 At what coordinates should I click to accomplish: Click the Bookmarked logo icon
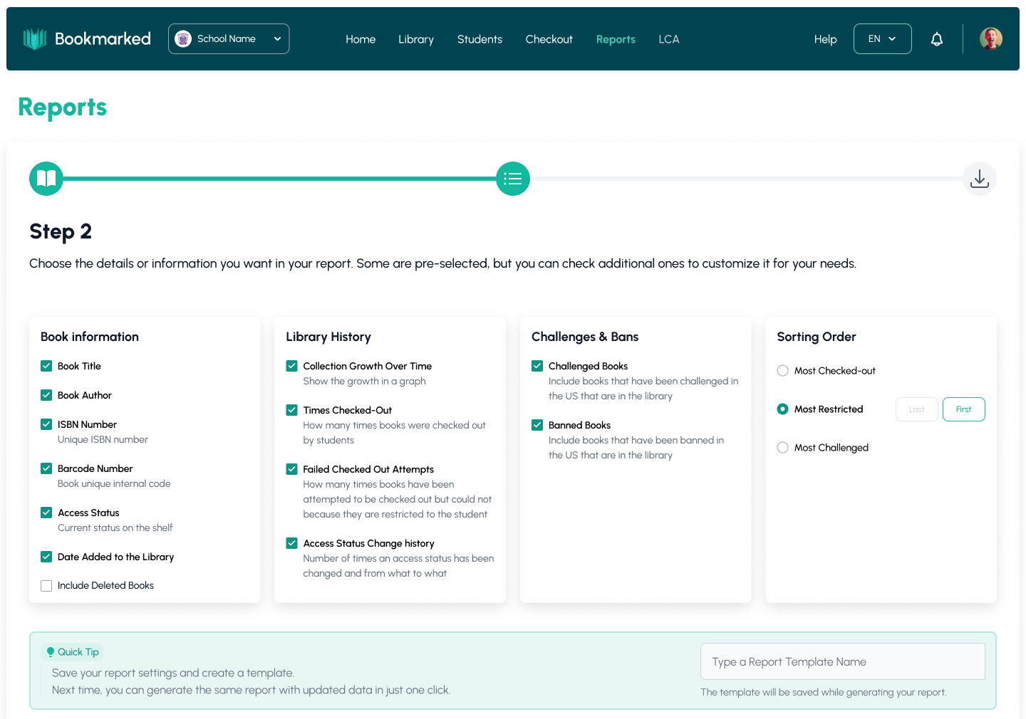34,39
